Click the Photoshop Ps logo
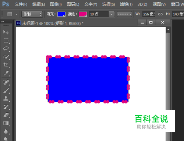Viewport: 184px width, 141px height. point(6,4)
